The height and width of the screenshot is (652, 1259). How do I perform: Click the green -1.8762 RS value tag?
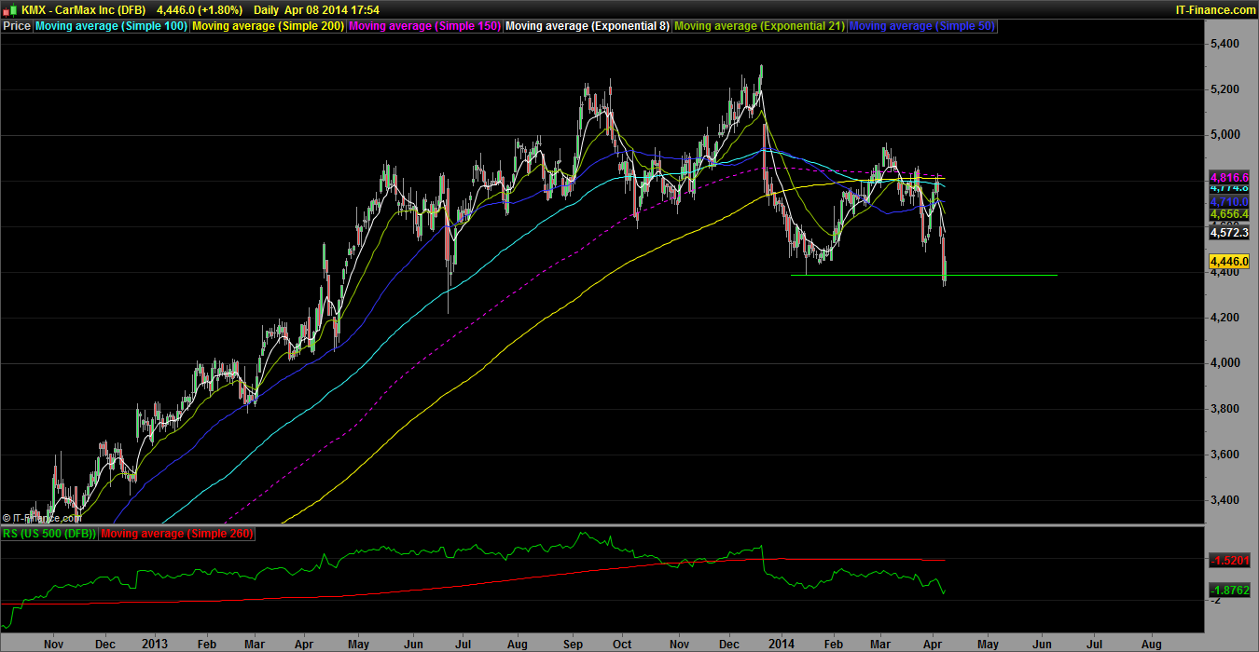pyautogui.click(x=1228, y=591)
